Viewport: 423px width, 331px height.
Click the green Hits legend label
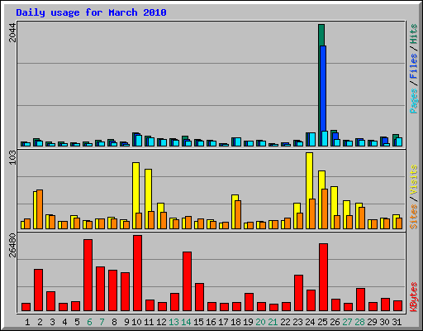414,34
